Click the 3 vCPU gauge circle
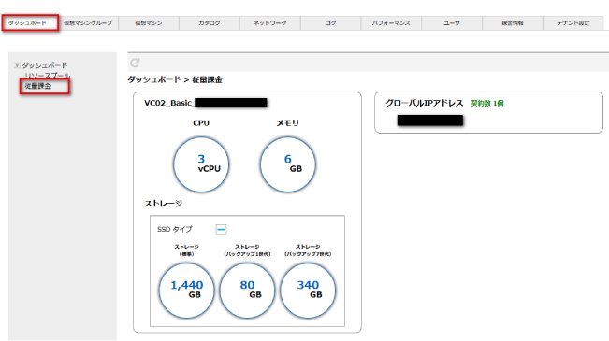 pos(201,164)
